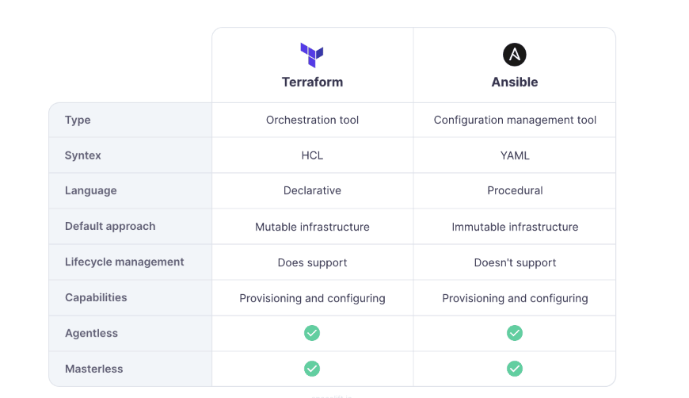Click the Ansible logo icon

point(515,55)
